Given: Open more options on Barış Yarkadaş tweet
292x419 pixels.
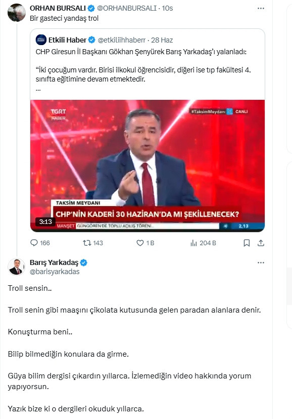Looking at the screenshot, I should point(261,262).
